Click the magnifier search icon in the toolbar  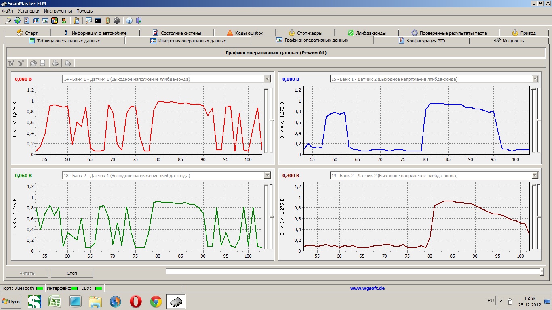pos(88,21)
